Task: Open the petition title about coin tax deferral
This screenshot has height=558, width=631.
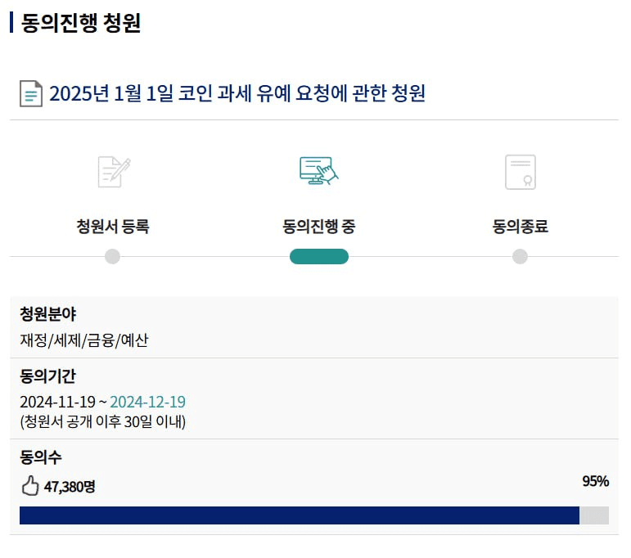Action: (237, 93)
